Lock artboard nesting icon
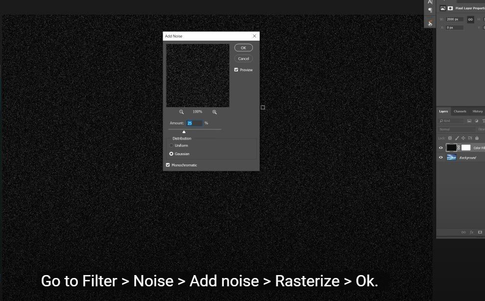485x301 pixels. click(470, 138)
